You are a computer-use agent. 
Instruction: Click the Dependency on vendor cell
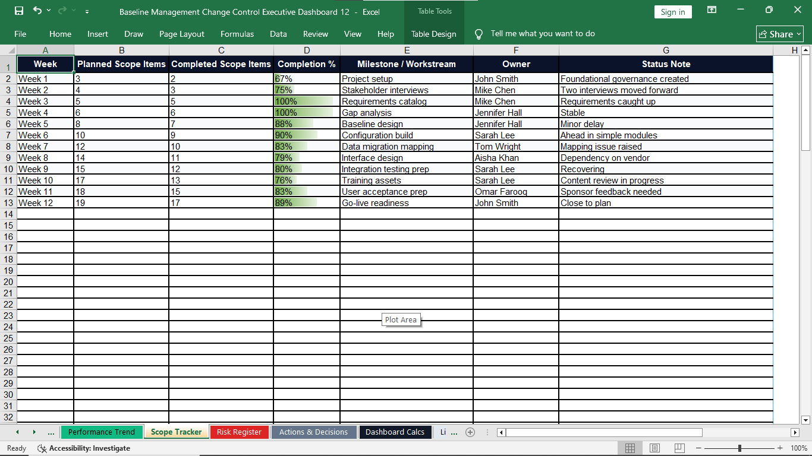click(666, 158)
